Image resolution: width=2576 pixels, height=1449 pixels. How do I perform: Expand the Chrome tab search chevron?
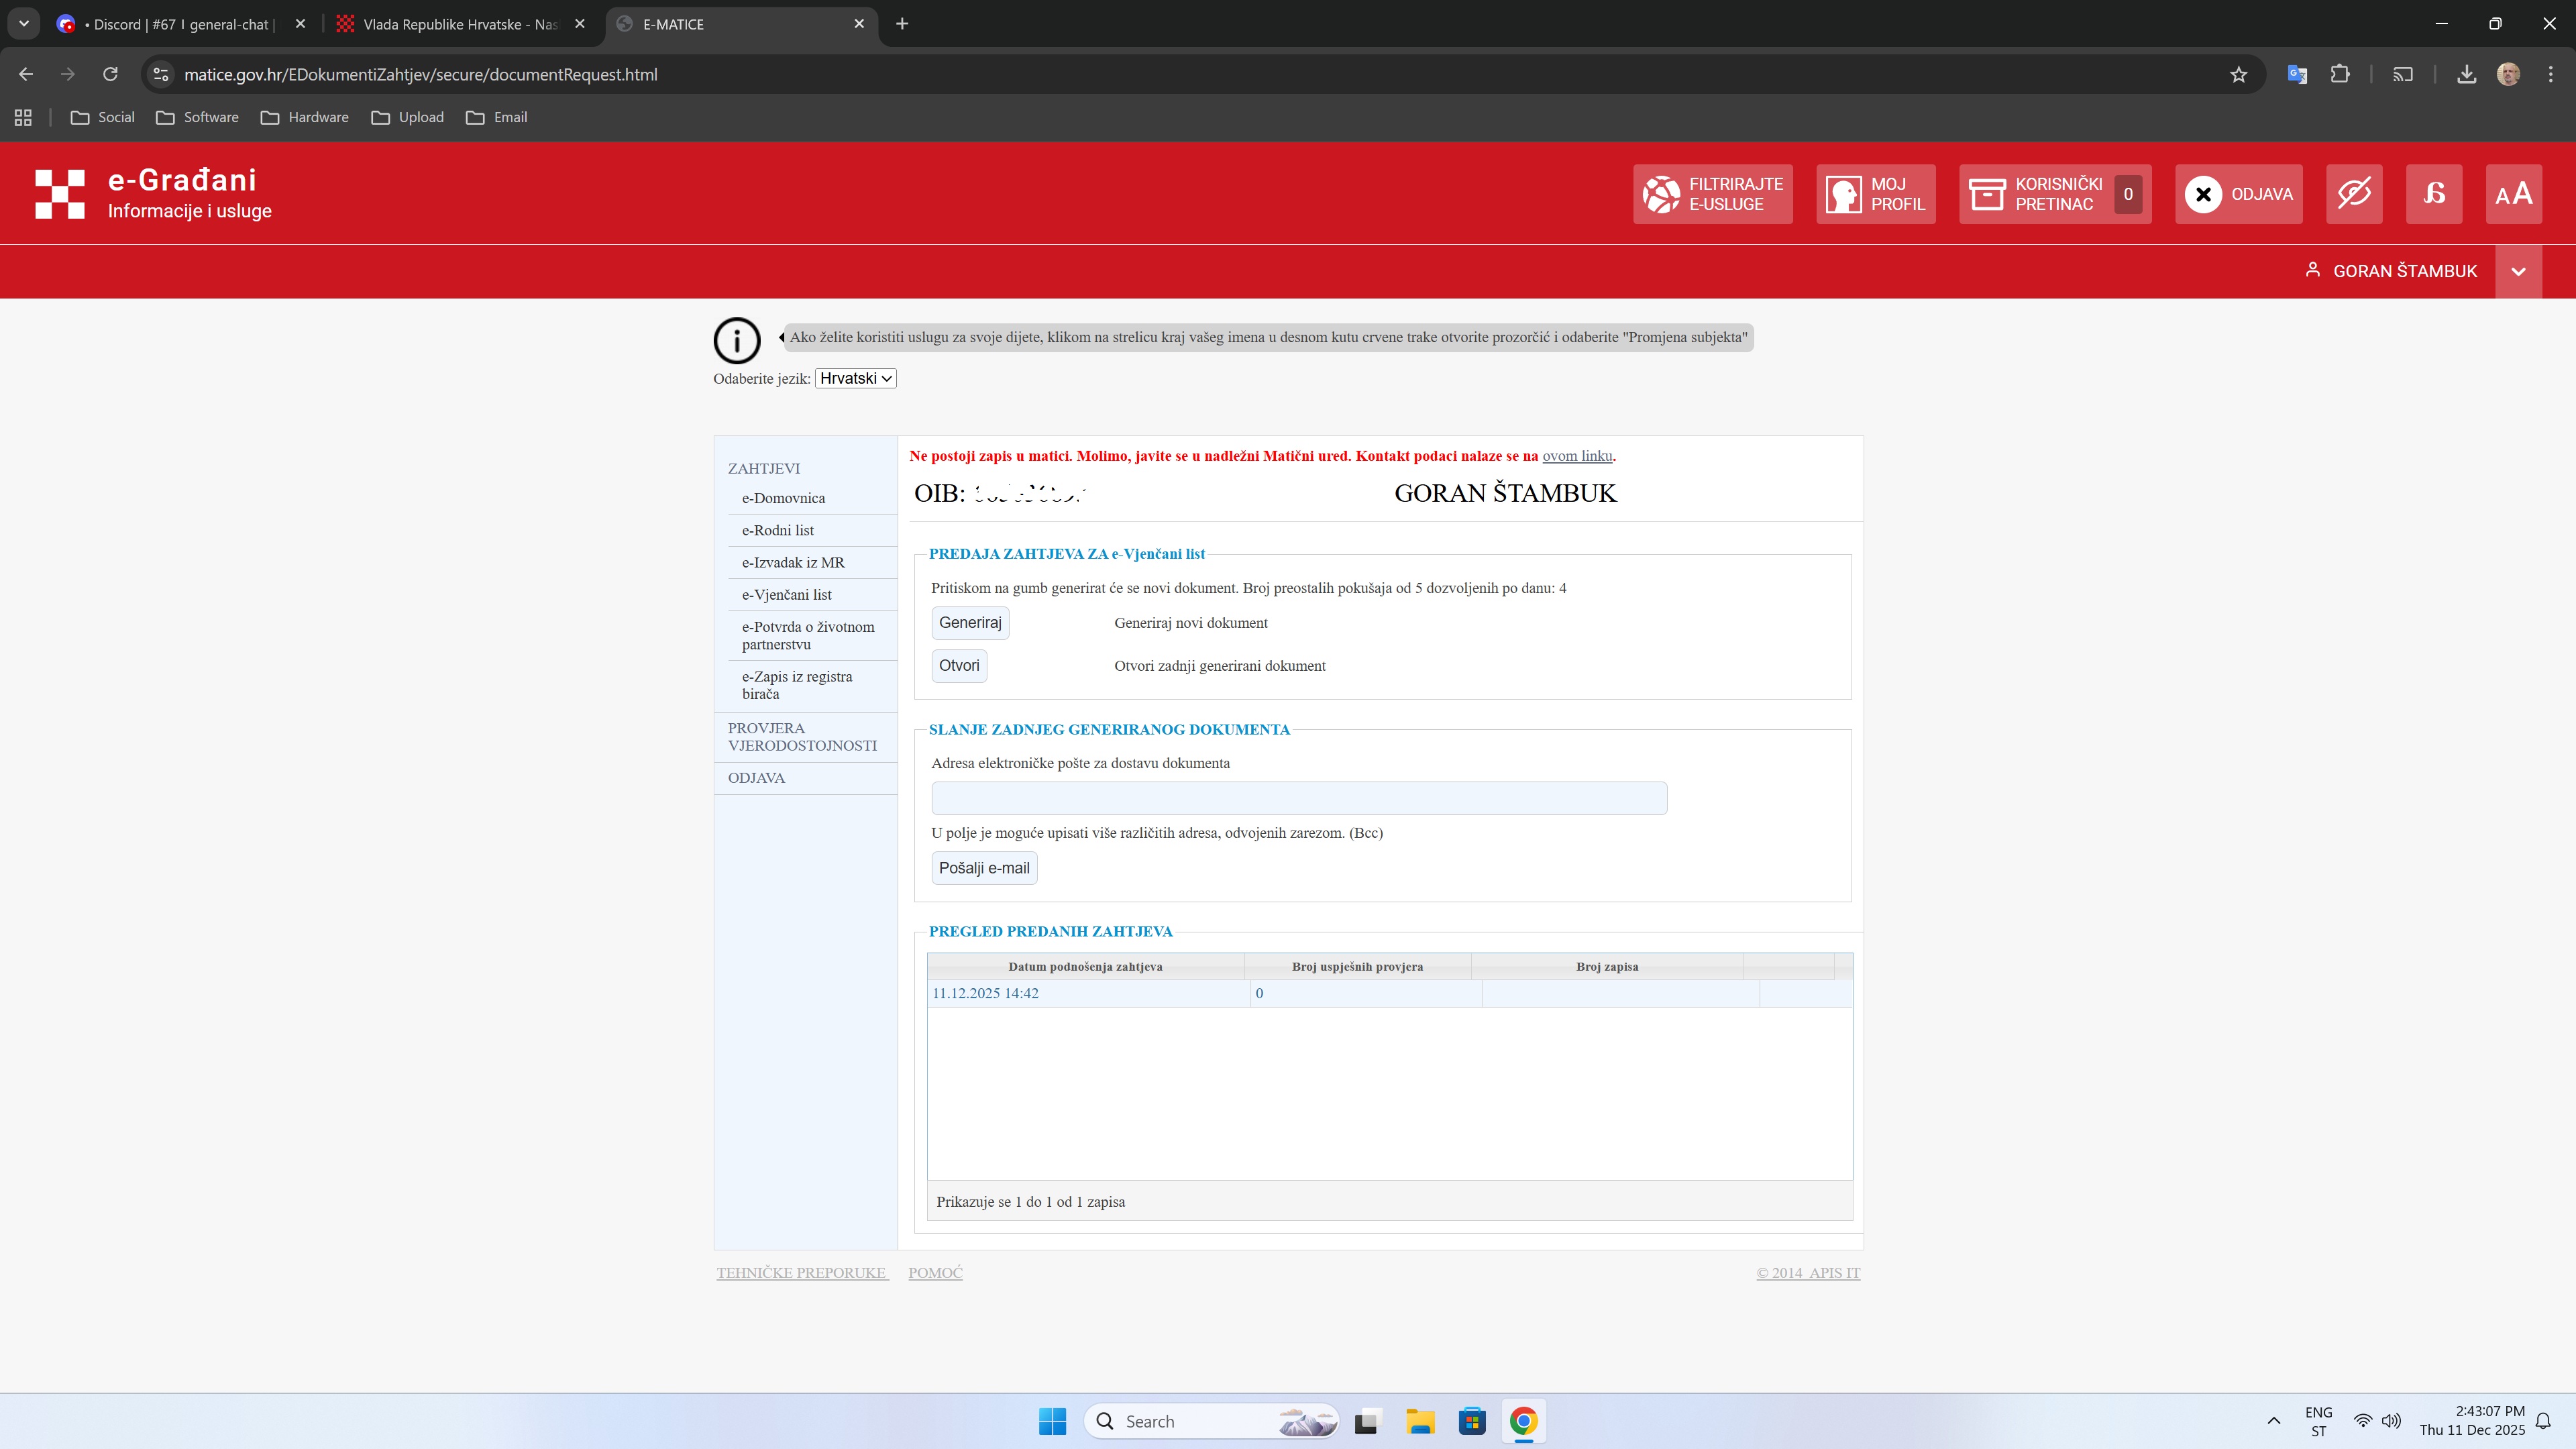24,24
